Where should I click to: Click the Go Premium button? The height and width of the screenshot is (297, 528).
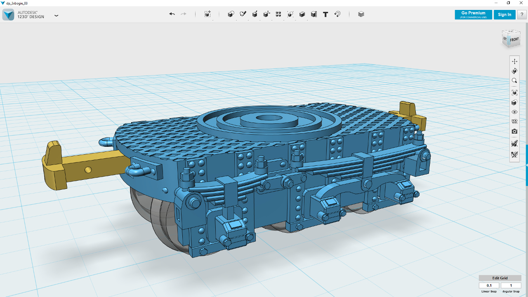point(473,15)
